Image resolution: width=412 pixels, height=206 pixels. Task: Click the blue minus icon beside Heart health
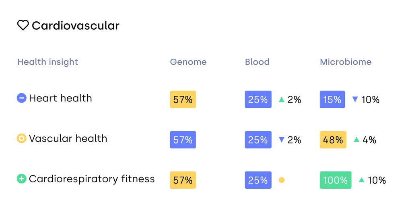point(21,98)
